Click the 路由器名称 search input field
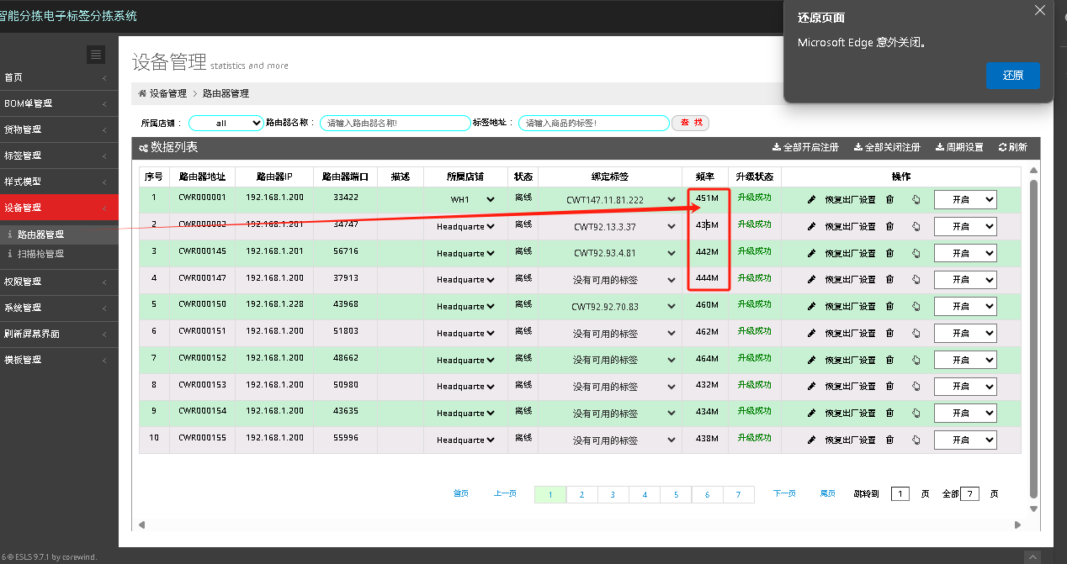This screenshot has width=1067, height=564. [395, 123]
